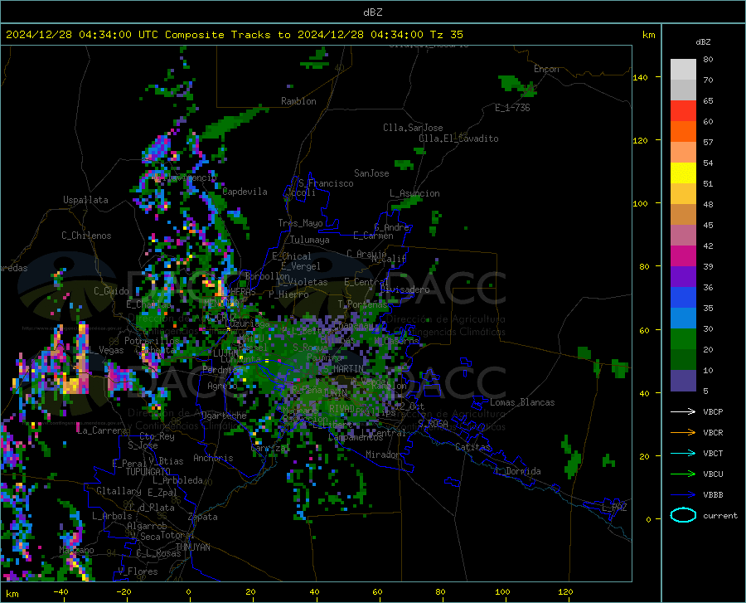Click the green VBCU arrow legend icon

coord(683,474)
